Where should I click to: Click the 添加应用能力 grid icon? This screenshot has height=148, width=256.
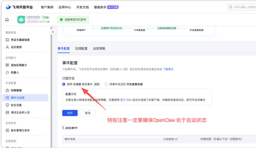7,65
